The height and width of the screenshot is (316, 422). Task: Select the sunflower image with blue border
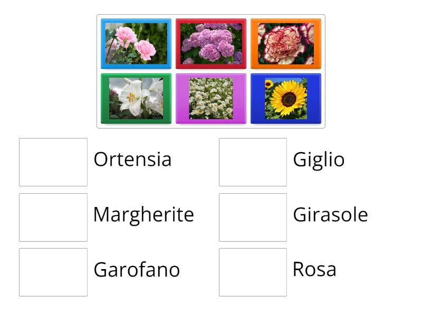tap(286, 98)
